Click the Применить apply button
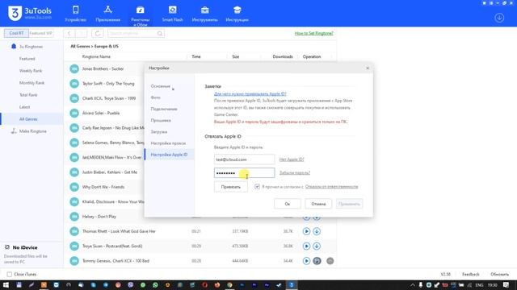Image resolution: width=517 pixels, height=290 pixels. [349, 204]
